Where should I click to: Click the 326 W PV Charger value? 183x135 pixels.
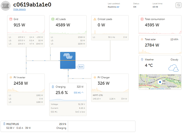pos(103,83)
